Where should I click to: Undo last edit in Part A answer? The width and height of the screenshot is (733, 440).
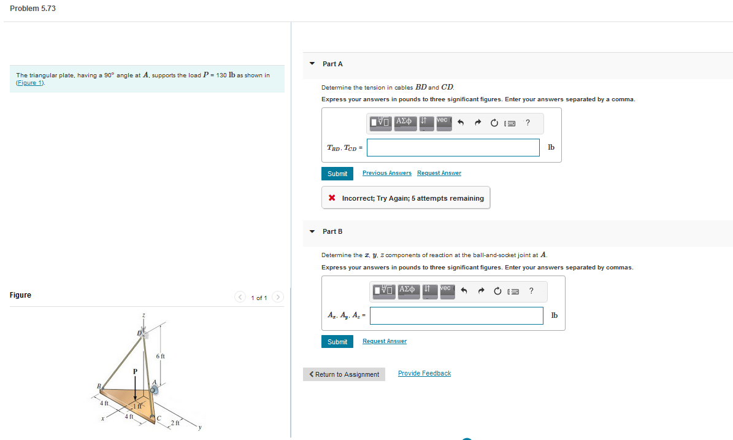tap(461, 123)
